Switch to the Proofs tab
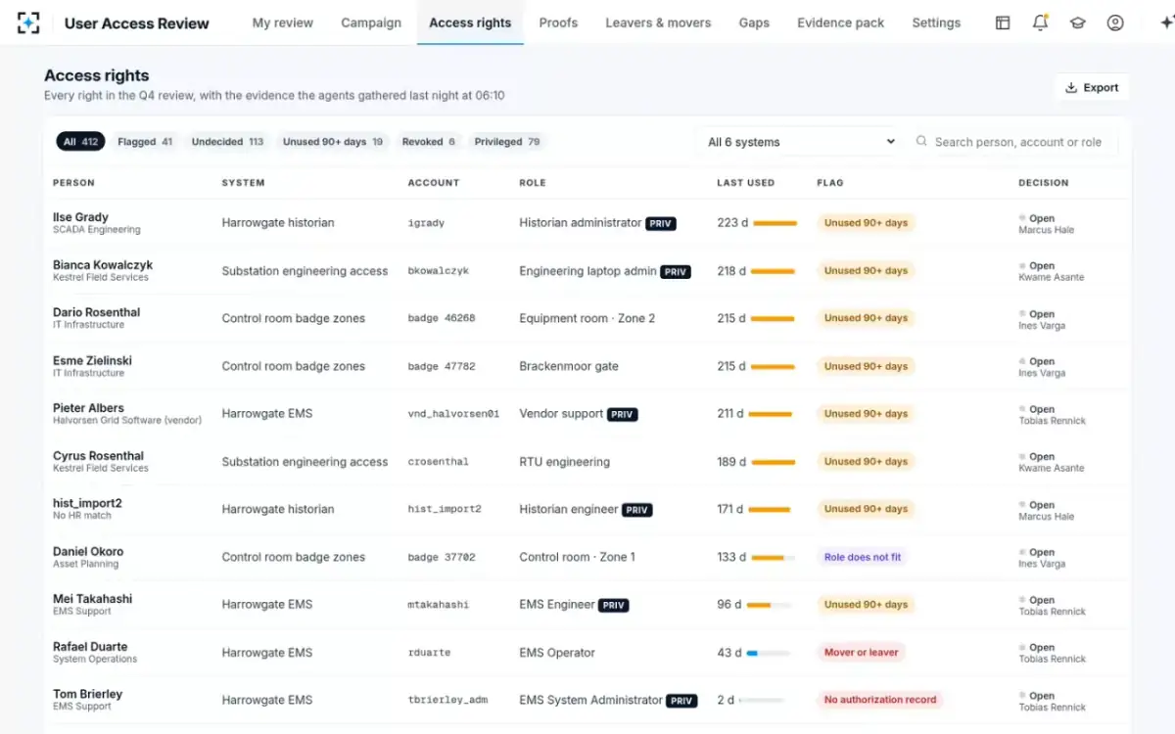Screen dimensions: 1175x734 pyautogui.click(x=558, y=23)
